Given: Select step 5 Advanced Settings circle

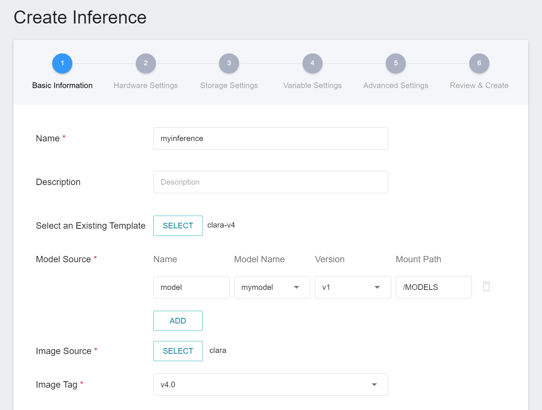Looking at the screenshot, I should (396, 63).
